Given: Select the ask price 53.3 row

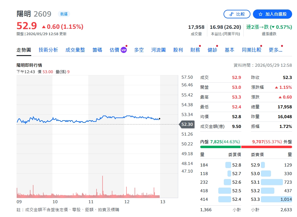Looking at the screenshot, I should (x=271, y=199).
